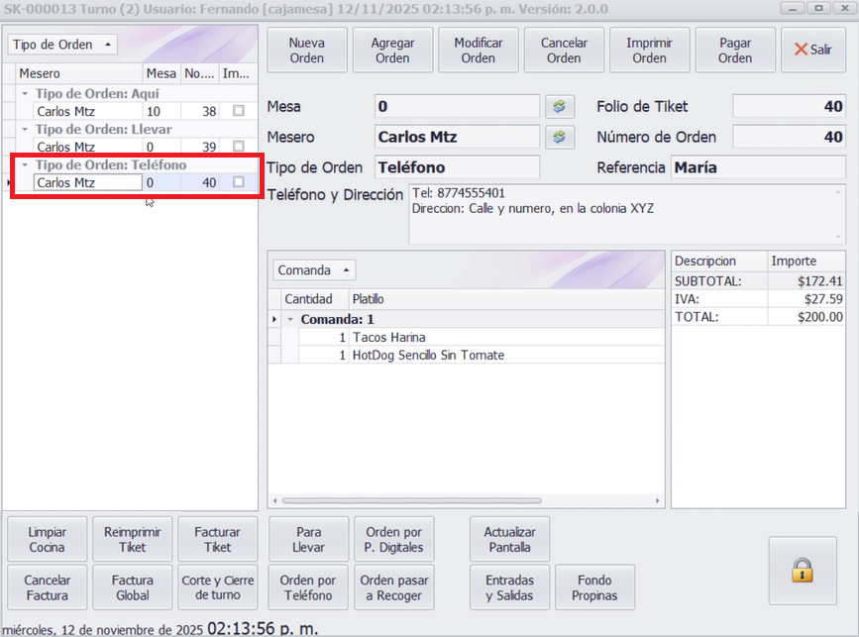The image size is (859, 637).
Task: Toggle the checkbox for order 40
Action: 238,182
